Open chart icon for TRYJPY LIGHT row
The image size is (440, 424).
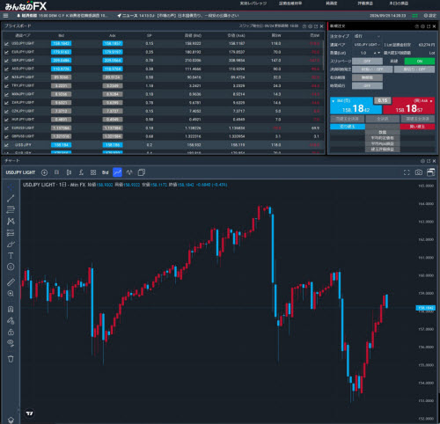[x=6, y=86]
